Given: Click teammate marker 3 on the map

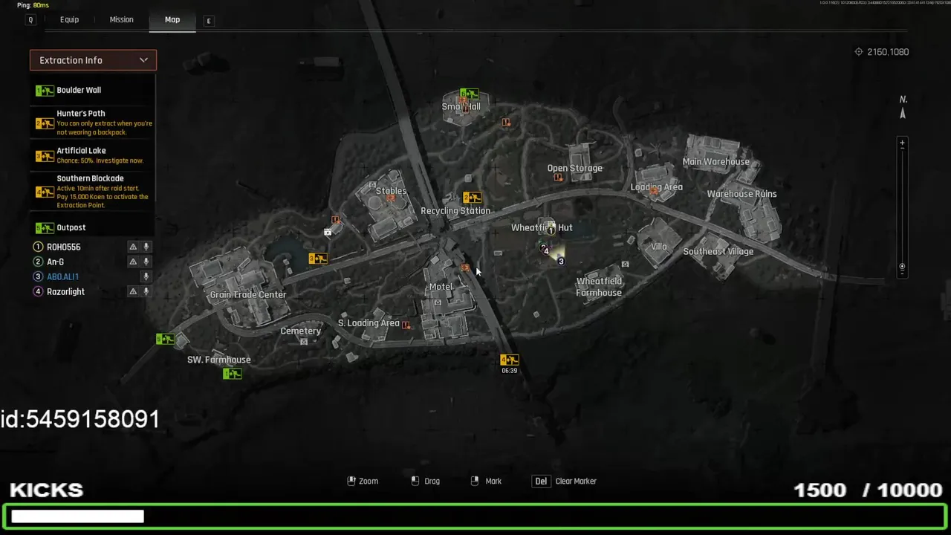Looking at the screenshot, I should tap(561, 262).
